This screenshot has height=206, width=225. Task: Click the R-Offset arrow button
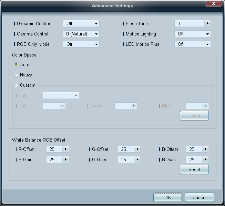click(x=65, y=149)
